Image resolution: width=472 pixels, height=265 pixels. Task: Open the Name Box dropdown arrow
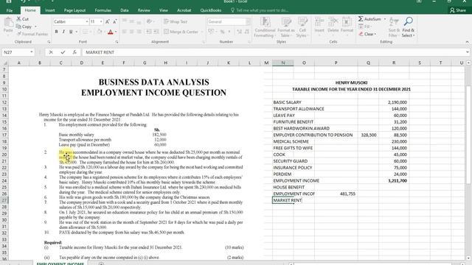pyautogui.click(x=31, y=52)
